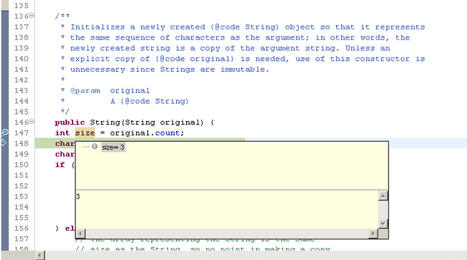Click the current instruction pointer arrow at line 148

click(4, 143)
